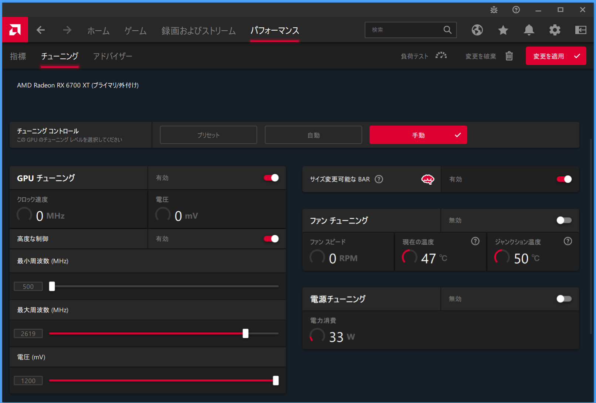
Task: Select the パフォーマンス tab
Action: tap(275, 31)
